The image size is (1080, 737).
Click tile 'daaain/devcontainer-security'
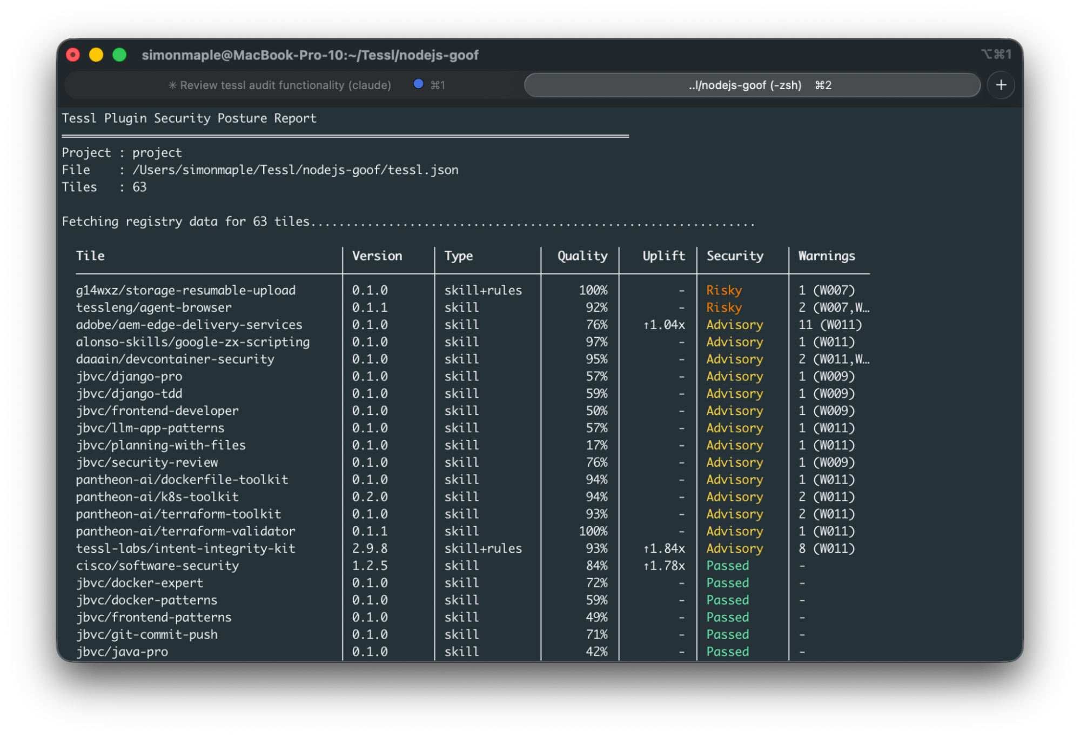(x=175, y=359)
